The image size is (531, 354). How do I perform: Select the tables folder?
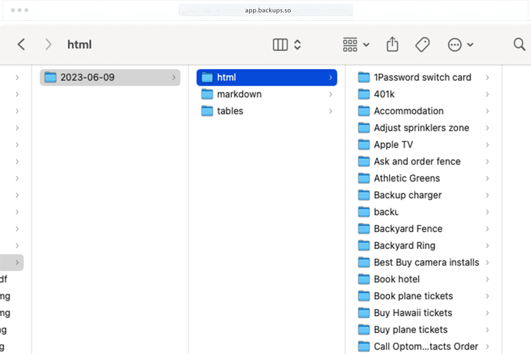[230, 111]
